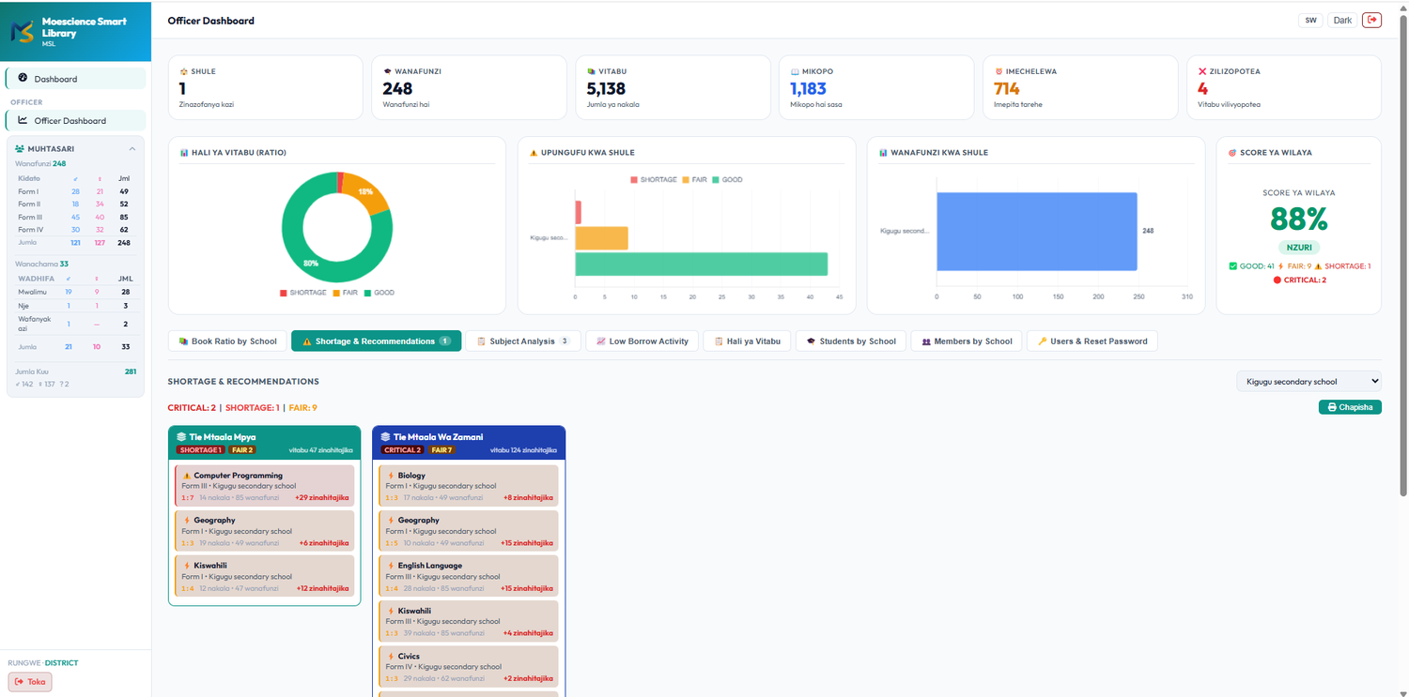1409x697 pixels.
Task: Switch language with the SW button
Action: point(1311,20)
